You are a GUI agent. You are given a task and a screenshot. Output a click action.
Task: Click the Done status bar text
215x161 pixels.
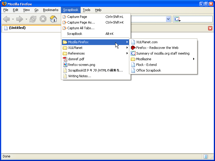[7, 156]
